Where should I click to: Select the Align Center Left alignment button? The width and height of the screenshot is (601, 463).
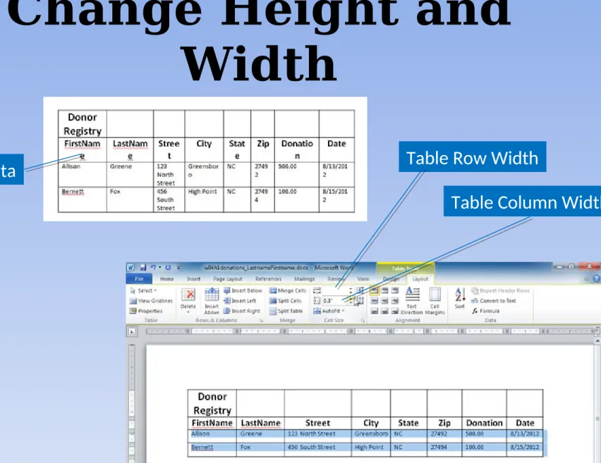(375, 301)
